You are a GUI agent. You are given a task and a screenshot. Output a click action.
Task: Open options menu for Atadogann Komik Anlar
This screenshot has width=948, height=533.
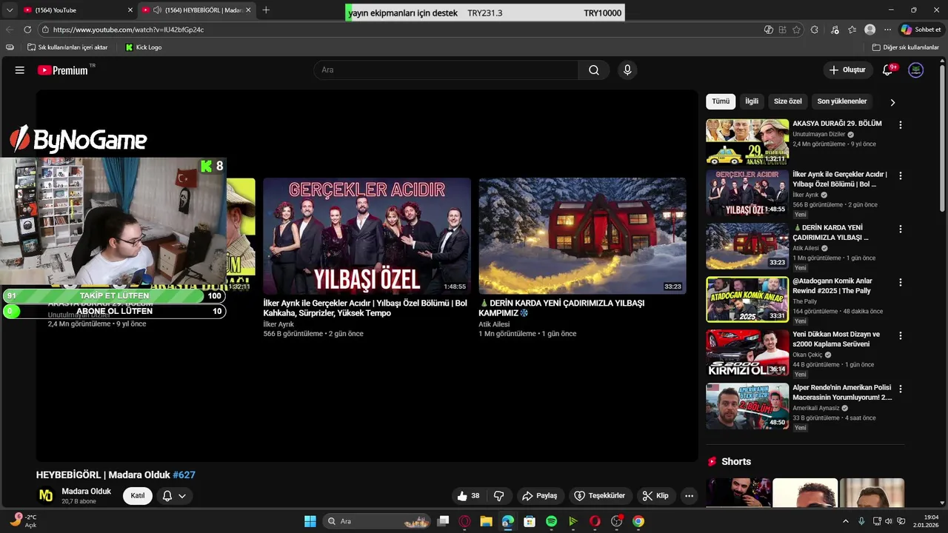[901, 283]
